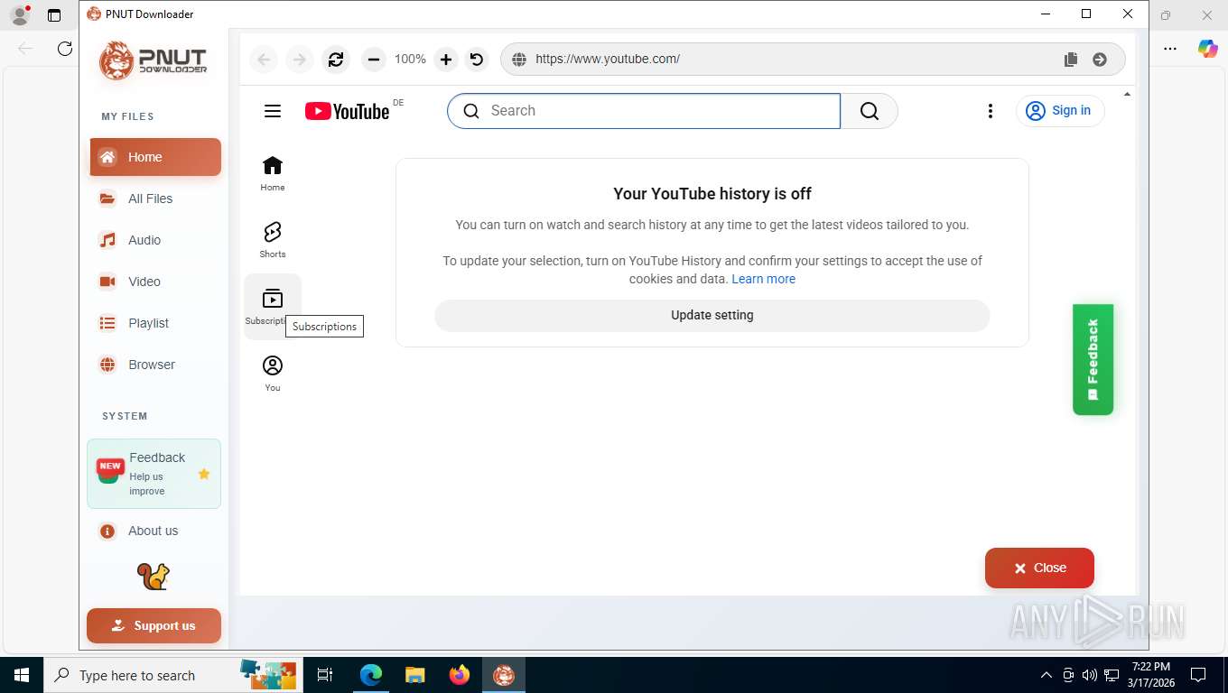1228x693 pixels.
Task: Click the Update setting button
Action: pos(712,315)
